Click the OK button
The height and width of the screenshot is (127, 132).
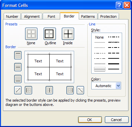[90, 120]
